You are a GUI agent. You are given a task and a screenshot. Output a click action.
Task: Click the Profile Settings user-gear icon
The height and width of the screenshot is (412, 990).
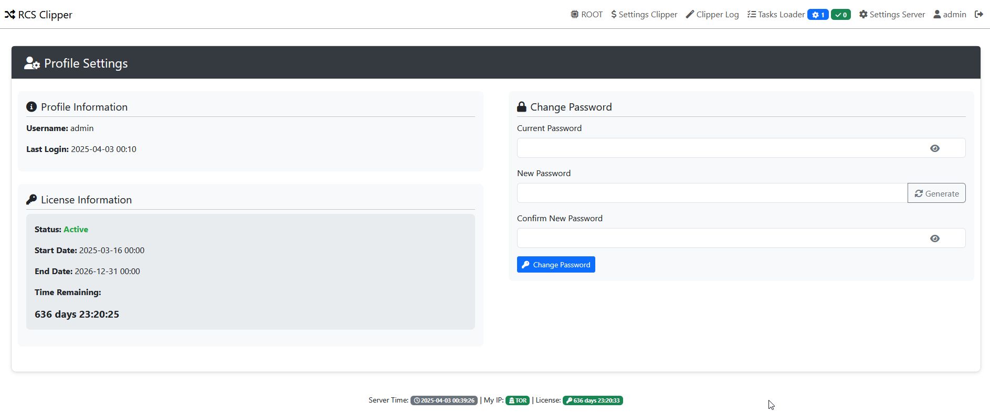point(32,63)
